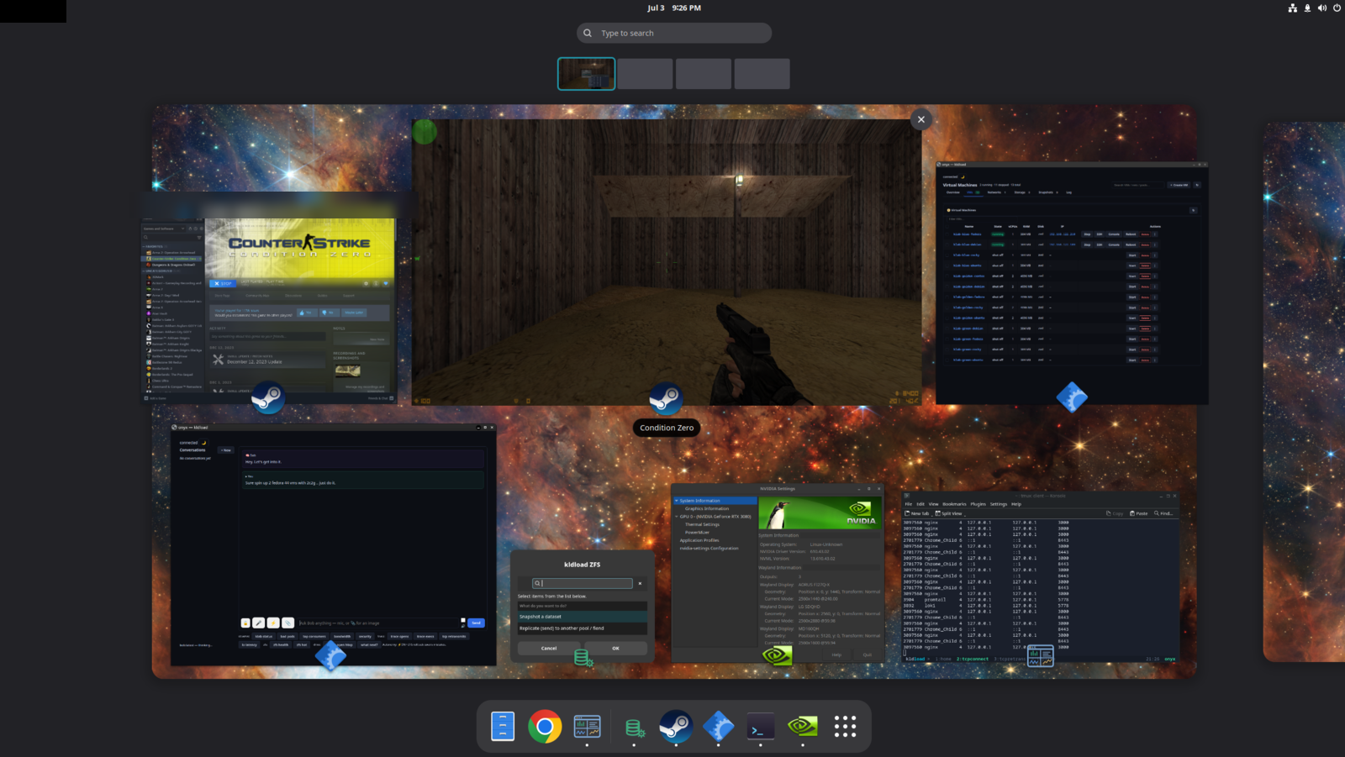Image resolution: width=1345 pixels, height=757 pixels.
Task: Select 'Snapshot a dataset' option
Action: [x=583, y=617]
